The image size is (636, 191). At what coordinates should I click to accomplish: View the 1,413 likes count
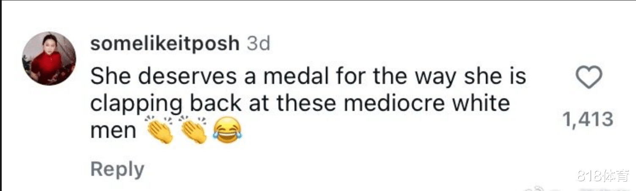point(588,120)
